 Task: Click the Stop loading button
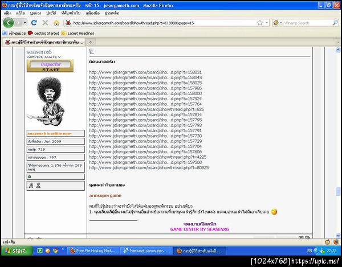tap(45, 23)
